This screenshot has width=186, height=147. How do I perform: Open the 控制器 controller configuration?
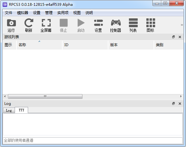pos(115,25)
